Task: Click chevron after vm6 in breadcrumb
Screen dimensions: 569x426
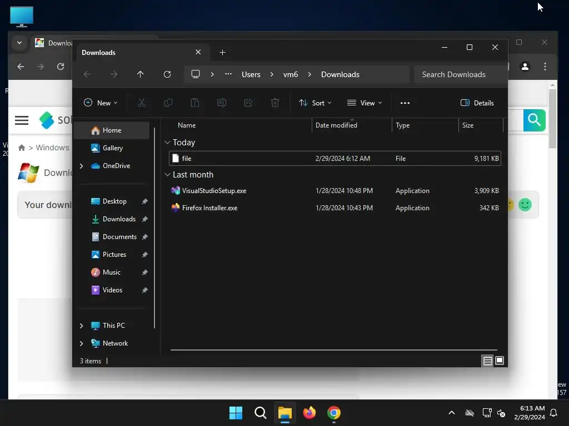Action: pos(310,74)
